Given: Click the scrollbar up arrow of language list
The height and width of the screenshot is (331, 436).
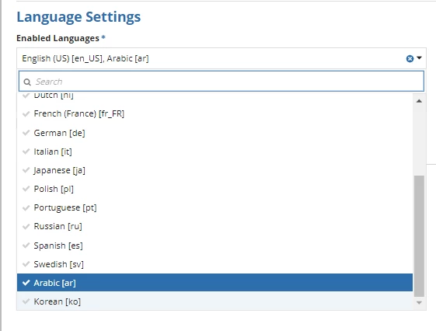Looking at the screenshot, I should tap(419, 101).
